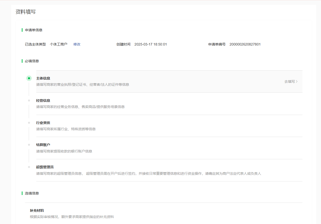Select the 经营信息 step

[43, 100]
